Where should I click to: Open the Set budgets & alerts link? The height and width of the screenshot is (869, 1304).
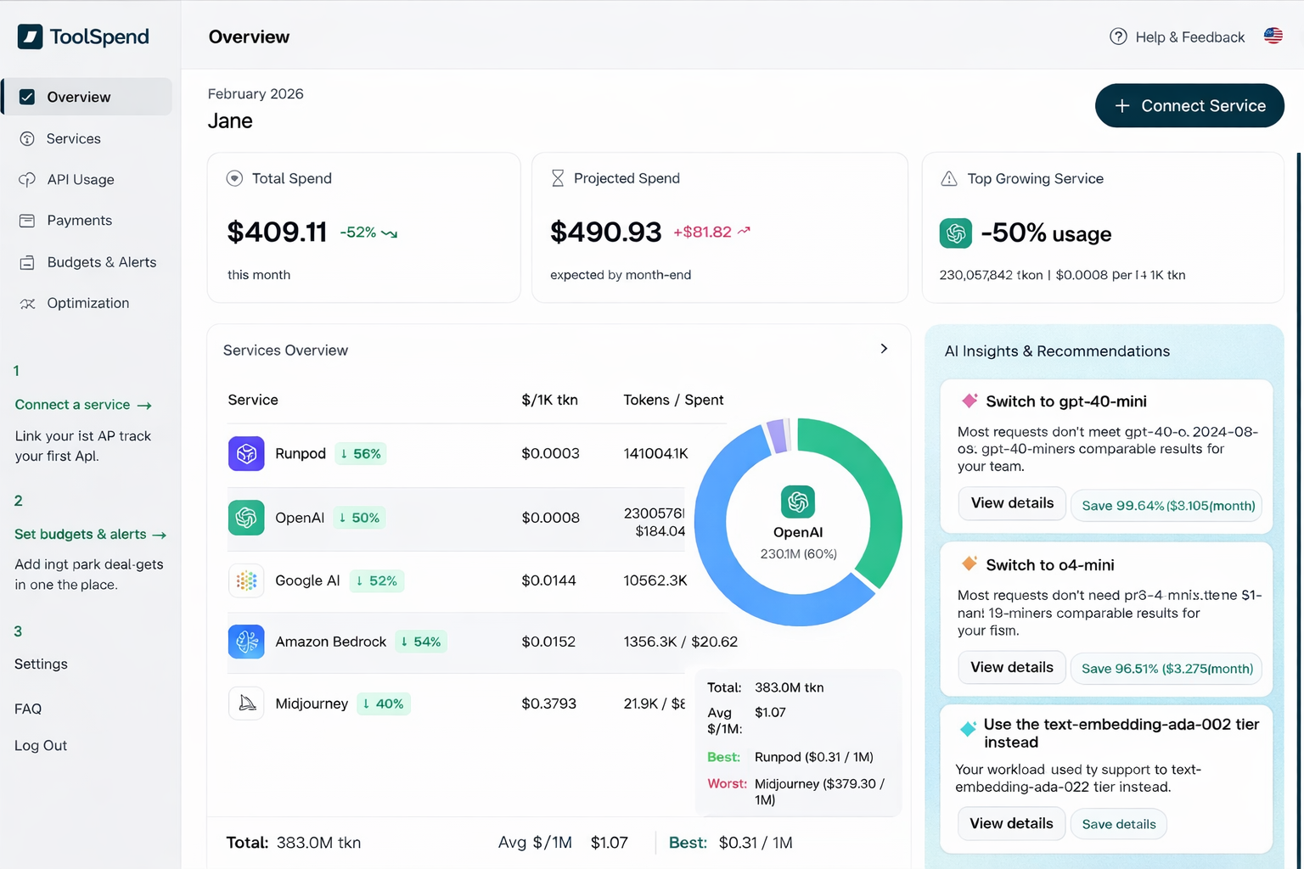90,534
